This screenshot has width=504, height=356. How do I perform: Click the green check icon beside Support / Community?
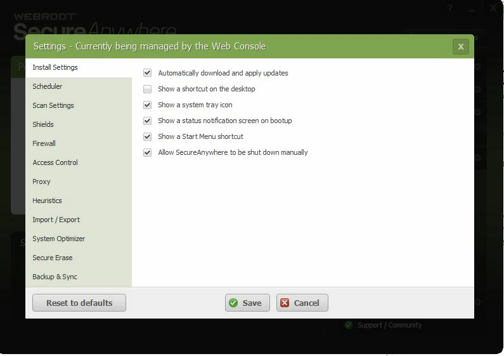349,325
